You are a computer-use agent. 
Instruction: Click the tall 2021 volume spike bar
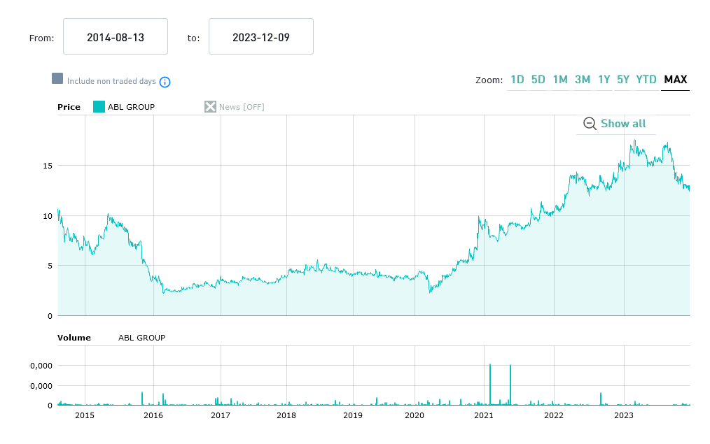pos(490,385)
